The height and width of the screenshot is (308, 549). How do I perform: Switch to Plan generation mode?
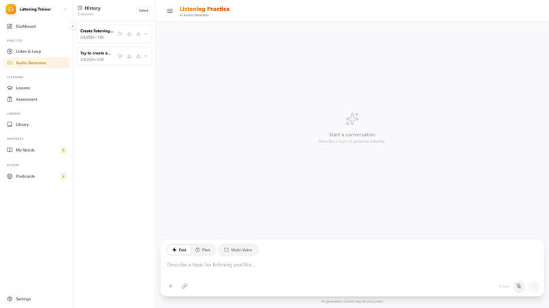pyautogui.click(x=203, y=250)
